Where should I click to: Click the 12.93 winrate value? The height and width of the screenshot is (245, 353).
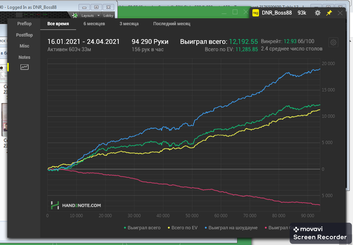(x=290, y=41)
